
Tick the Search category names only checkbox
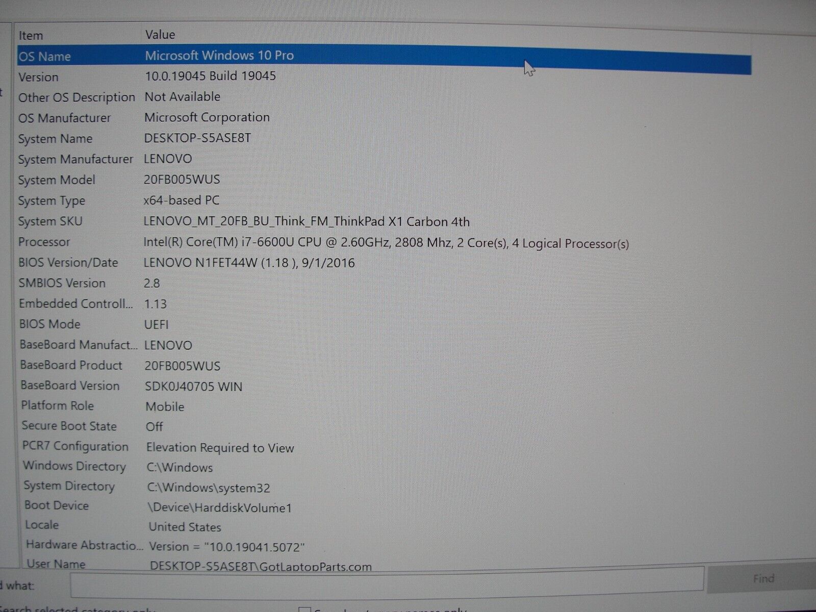coord(304,609)
